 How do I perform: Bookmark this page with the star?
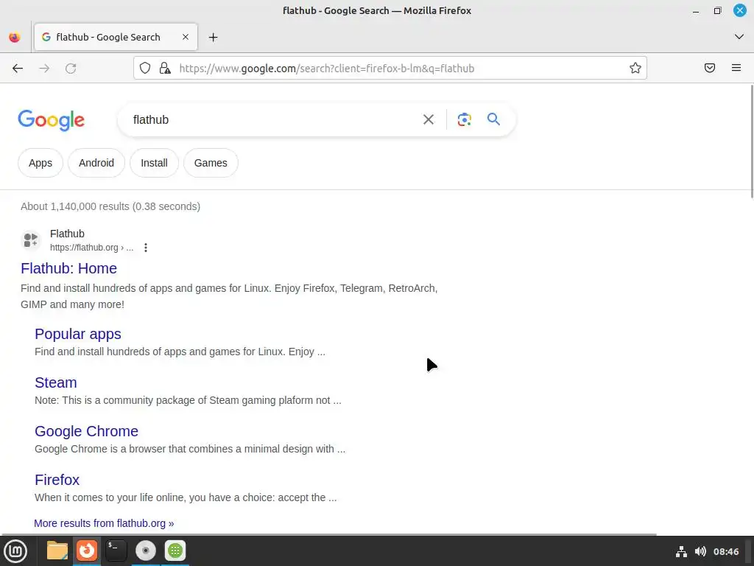click(x=635, y=68)
